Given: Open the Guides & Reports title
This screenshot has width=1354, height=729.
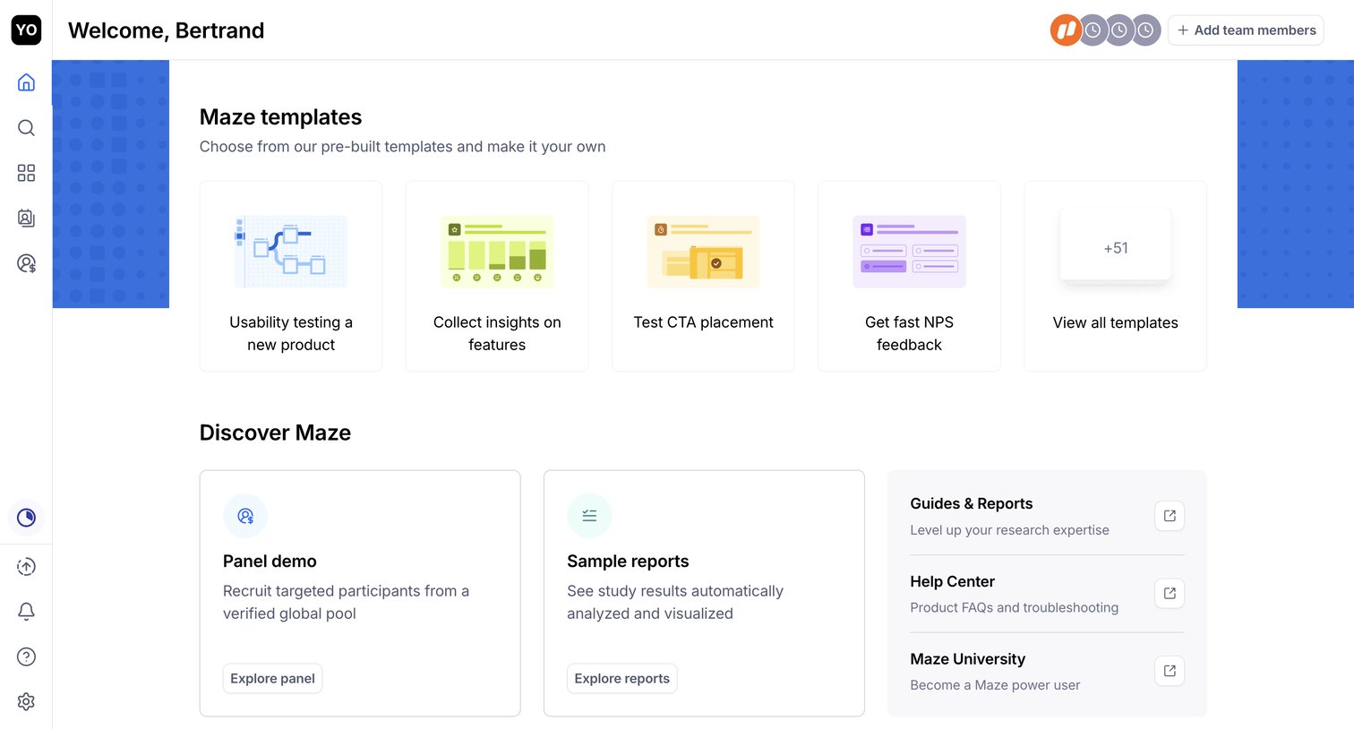Looking at the screenshot, I should (x=972, y=504).
